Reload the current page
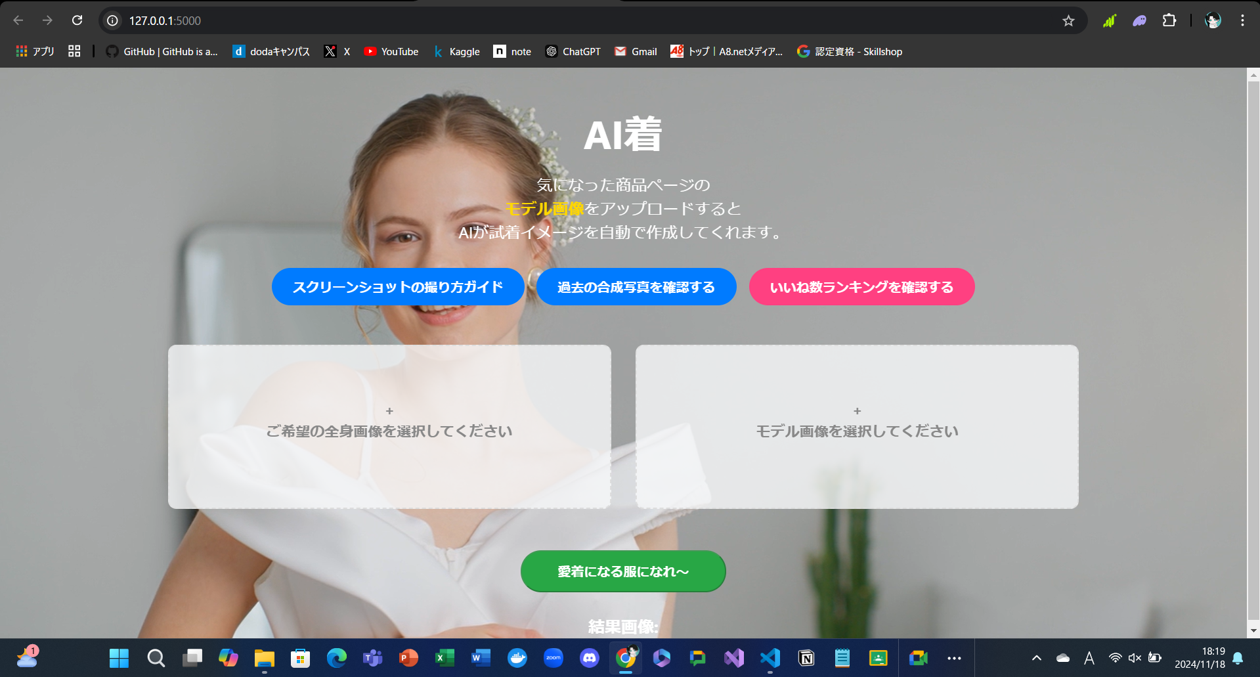The image size is (1260, 677). 77,20
